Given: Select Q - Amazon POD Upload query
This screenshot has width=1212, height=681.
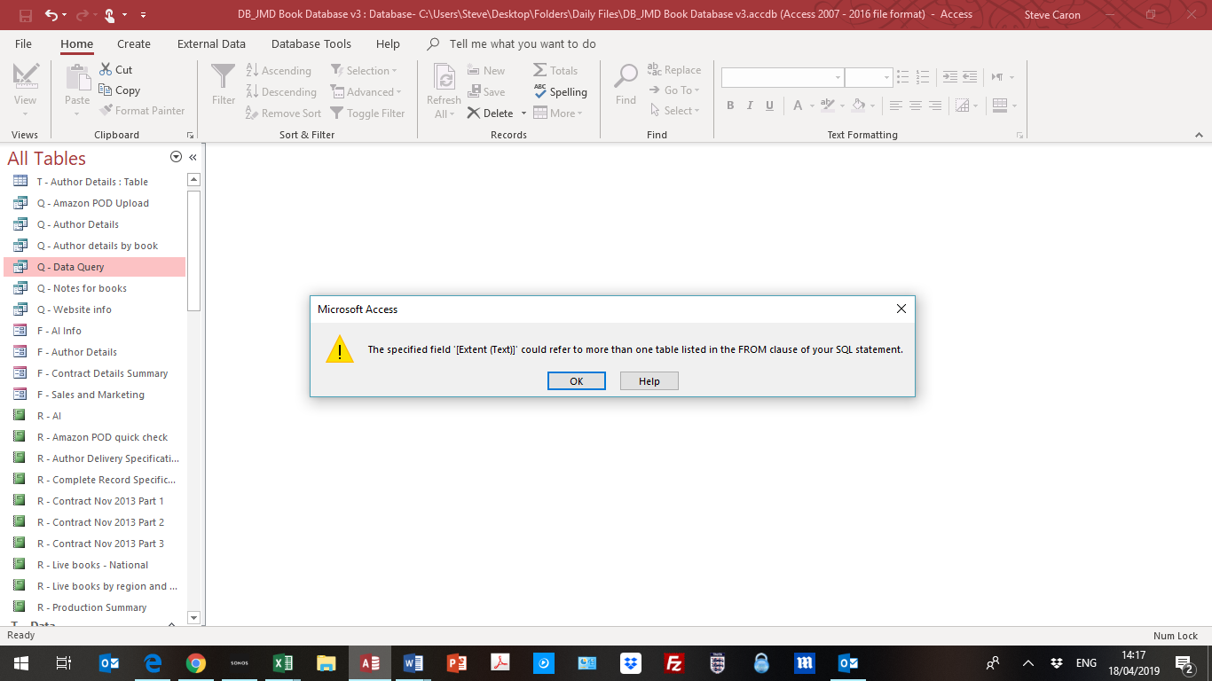Looking at the screenshot, I should pyautogui.click(x=93, y=203).
